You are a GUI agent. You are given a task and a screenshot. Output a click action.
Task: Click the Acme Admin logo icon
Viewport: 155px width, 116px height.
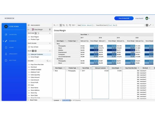tap(6, 26)
